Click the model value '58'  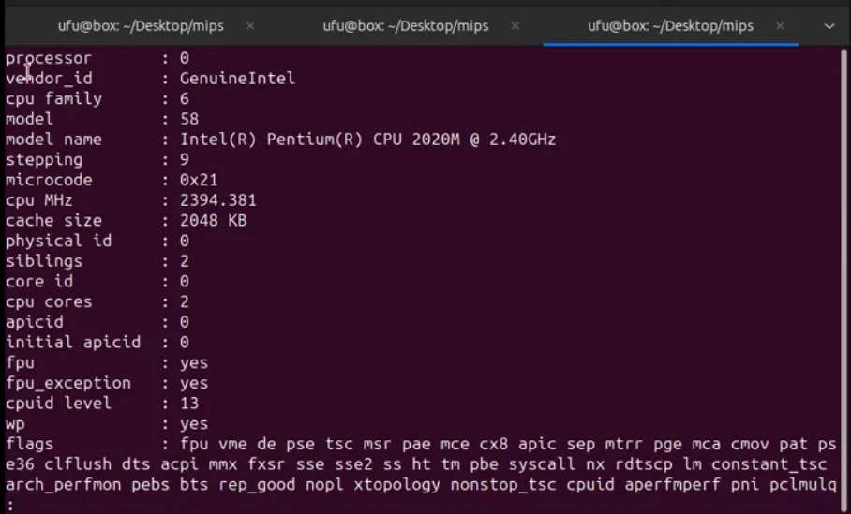point(189,119)
